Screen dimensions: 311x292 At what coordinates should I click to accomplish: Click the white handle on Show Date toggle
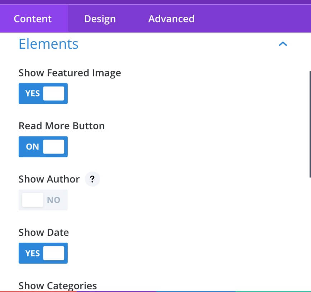coord(54,253)
